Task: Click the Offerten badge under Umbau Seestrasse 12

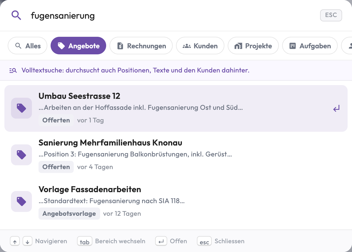Action: [x=56, y=120]
